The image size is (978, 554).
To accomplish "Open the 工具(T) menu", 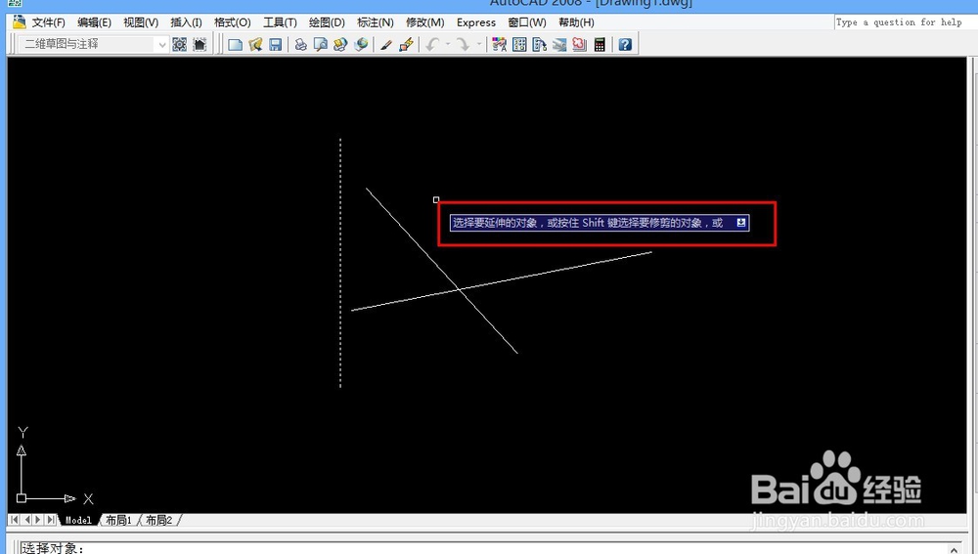I will coord(280,22).
